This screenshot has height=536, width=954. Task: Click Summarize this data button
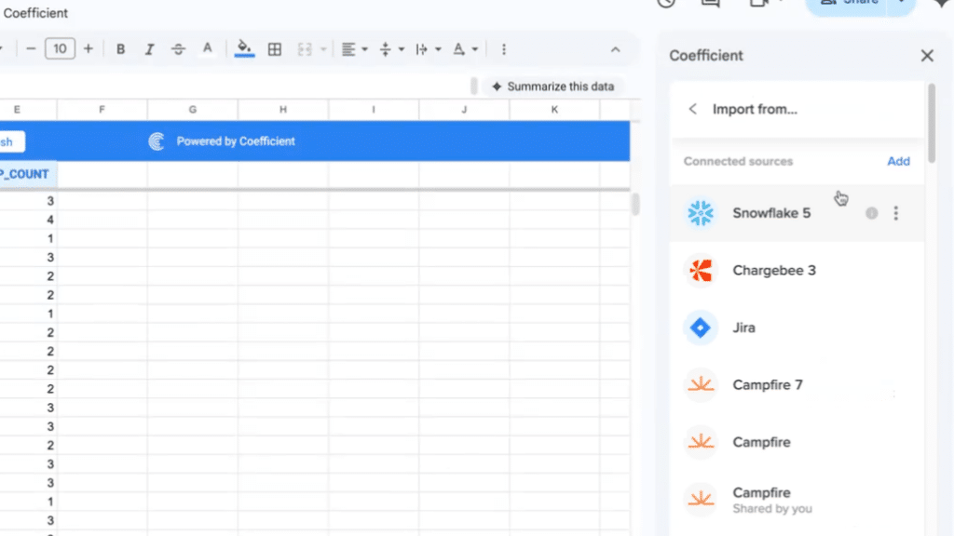tap(553, 87)
